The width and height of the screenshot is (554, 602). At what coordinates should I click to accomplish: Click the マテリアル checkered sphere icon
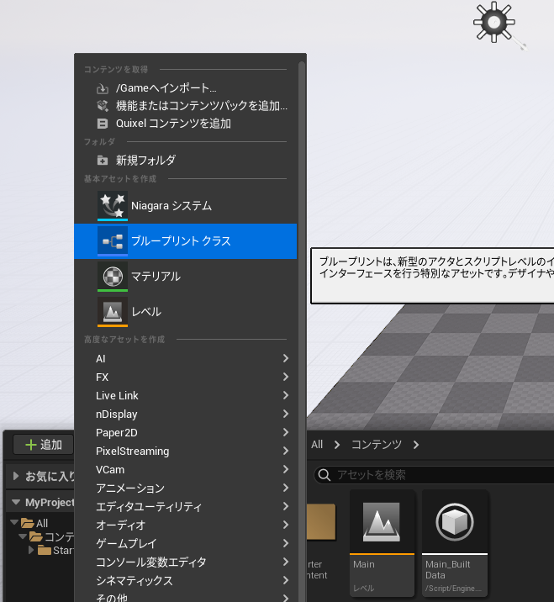113,277
